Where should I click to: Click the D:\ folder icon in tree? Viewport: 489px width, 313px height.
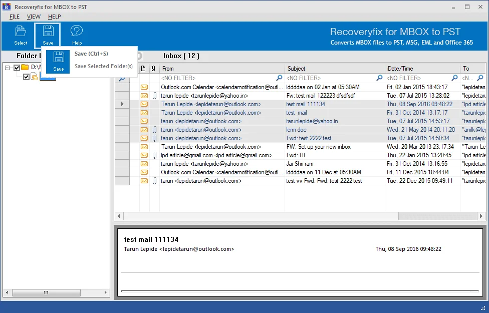[x=25, y=67]
